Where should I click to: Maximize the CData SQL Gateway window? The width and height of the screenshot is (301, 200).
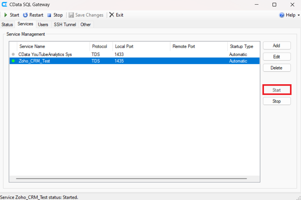274,4
